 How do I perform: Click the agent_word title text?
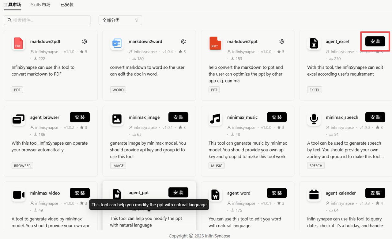[x=239, y=193]
